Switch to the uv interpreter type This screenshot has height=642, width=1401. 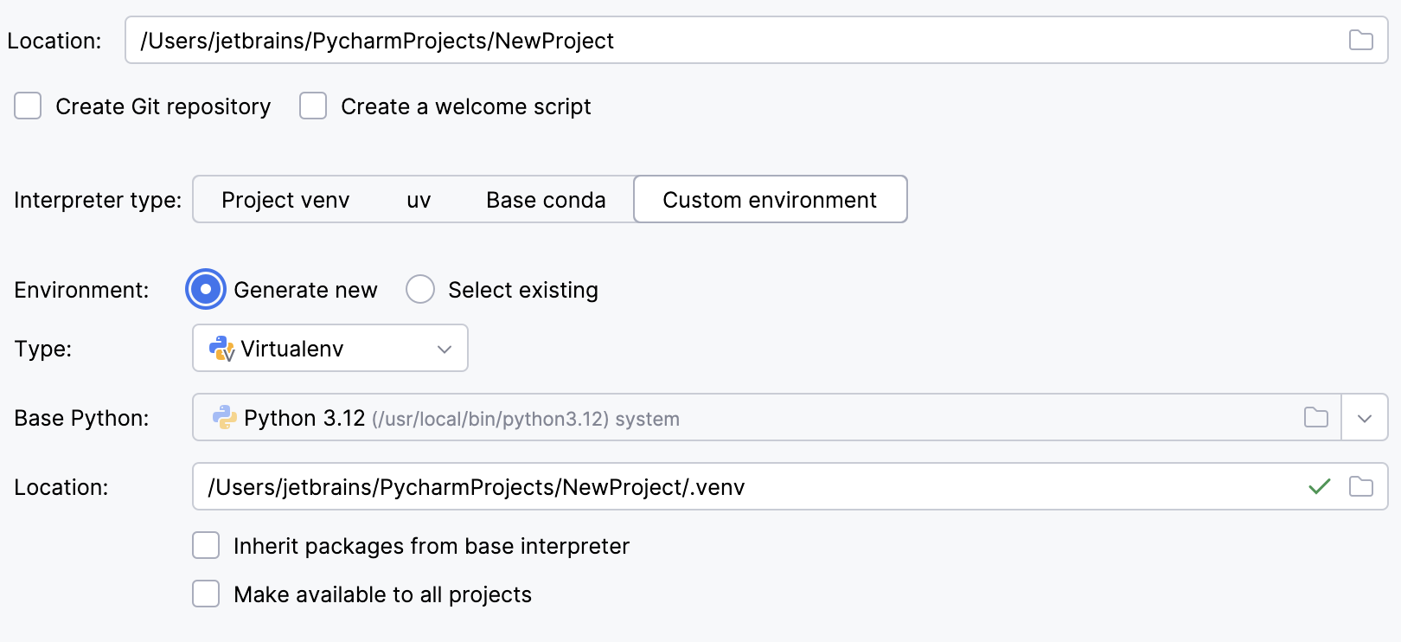point(419,199)
